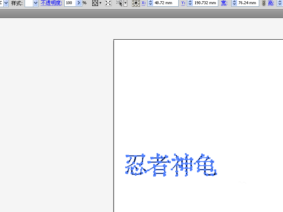
Task: Click the align/isolate frame icon
Action: pyautogui.click(x=108, y=3)
